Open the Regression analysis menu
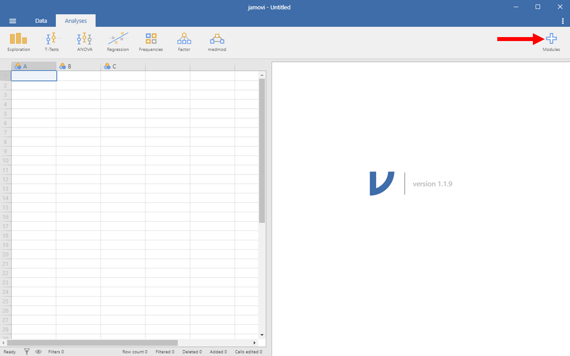Viewport: 570px width, 356px height. tap(118, 42)
